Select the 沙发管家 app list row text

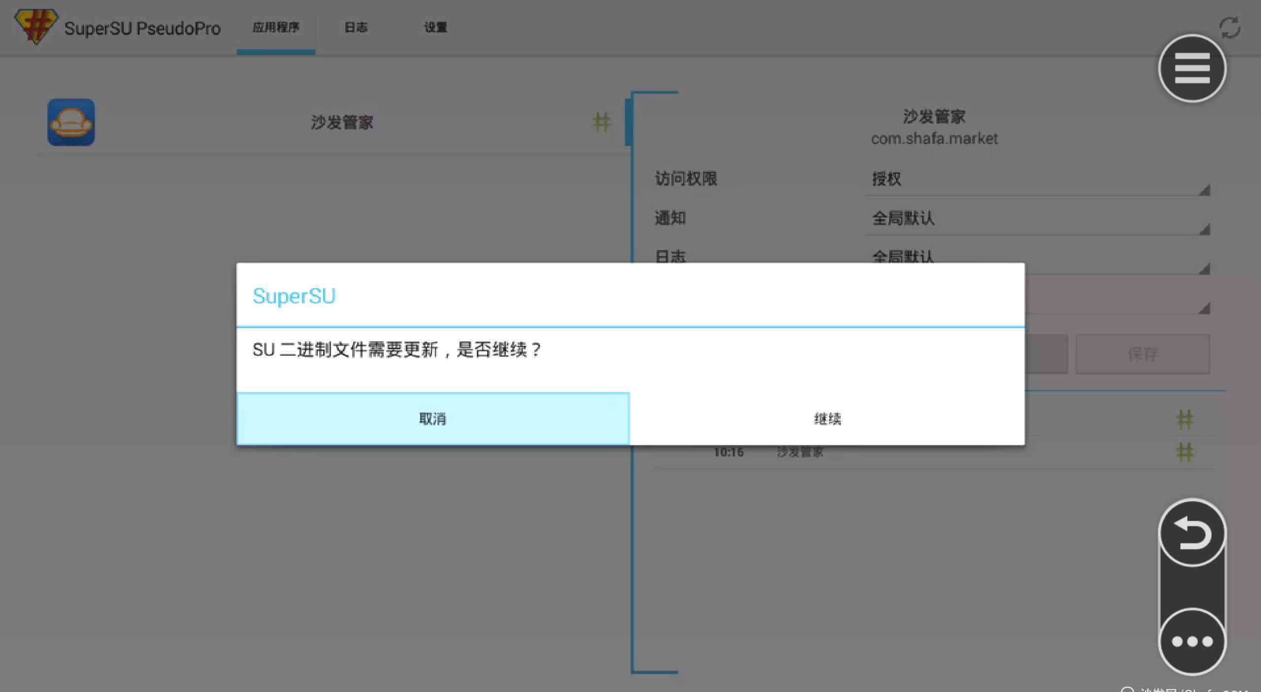click(x=342, y=122)
